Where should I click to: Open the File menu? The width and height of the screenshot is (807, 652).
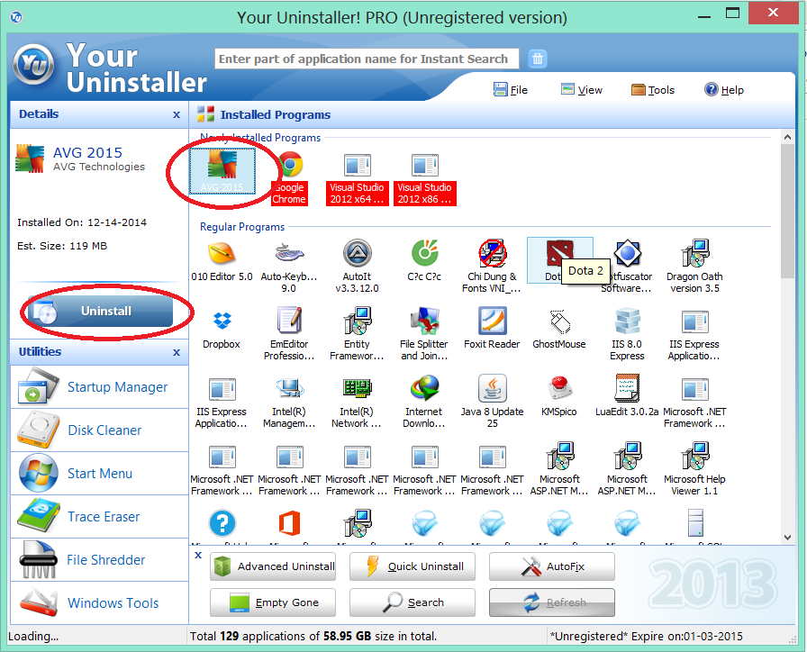point(511,90)
